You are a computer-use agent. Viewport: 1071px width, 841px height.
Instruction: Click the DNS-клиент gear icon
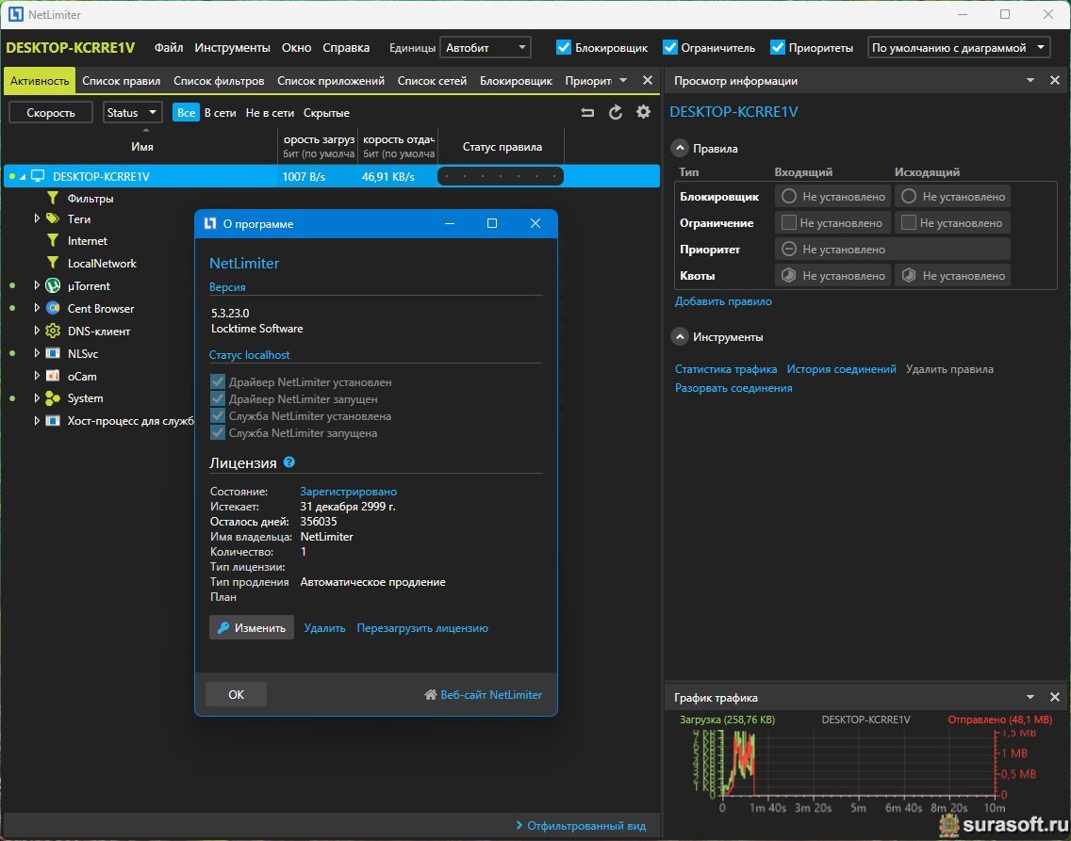[x=53, y=331]
